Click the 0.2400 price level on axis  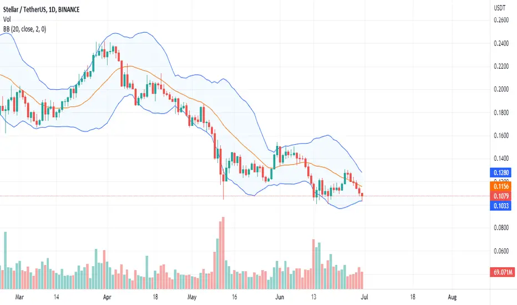tap(501, 43)
